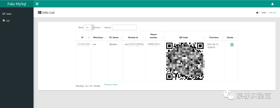
Task: Click Showing 1 to 1 entries text
Action: tap(88, 86)
